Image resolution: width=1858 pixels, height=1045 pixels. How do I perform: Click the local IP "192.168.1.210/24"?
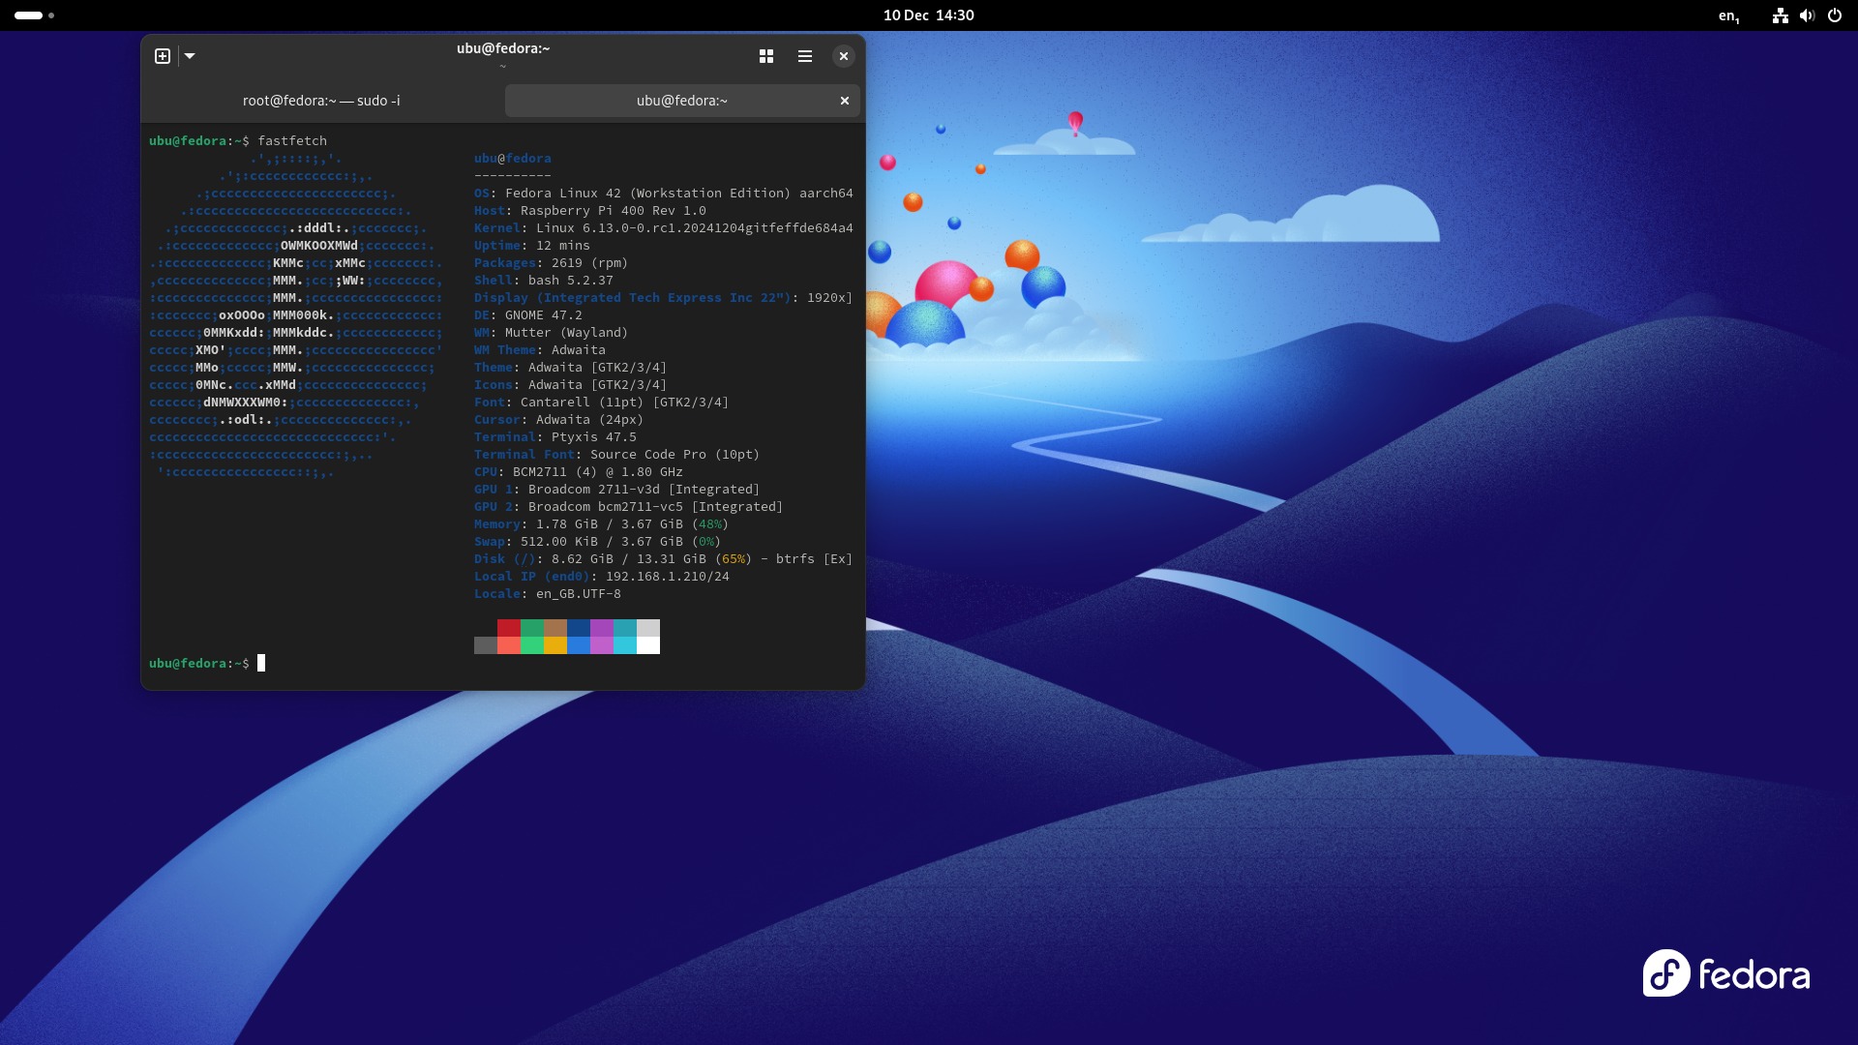coord(668,577)
